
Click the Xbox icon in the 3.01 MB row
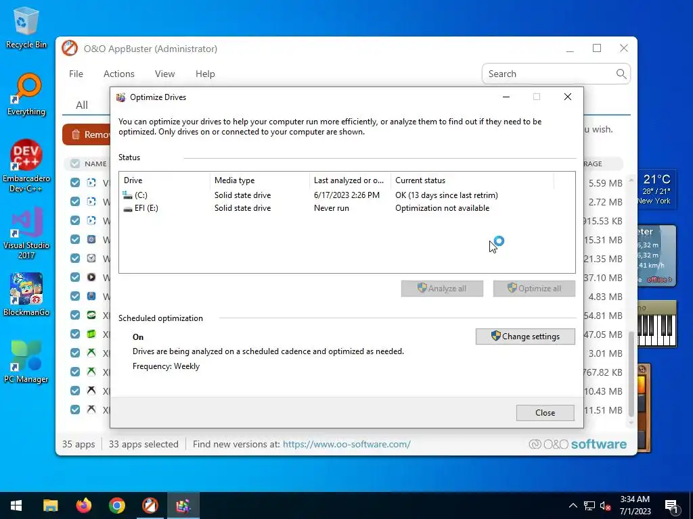pos(91,353)
